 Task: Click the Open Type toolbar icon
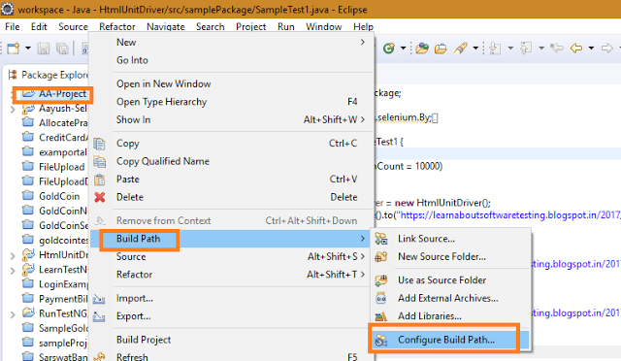(x=422, y=49)
